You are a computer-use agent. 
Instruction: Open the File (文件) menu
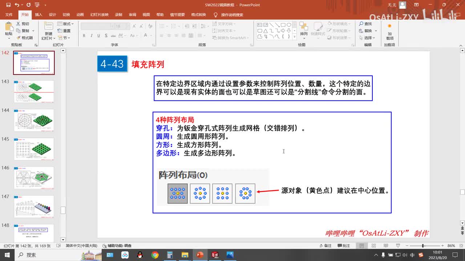point(9,15)
